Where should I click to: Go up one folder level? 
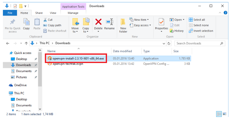tap(26, 43)
